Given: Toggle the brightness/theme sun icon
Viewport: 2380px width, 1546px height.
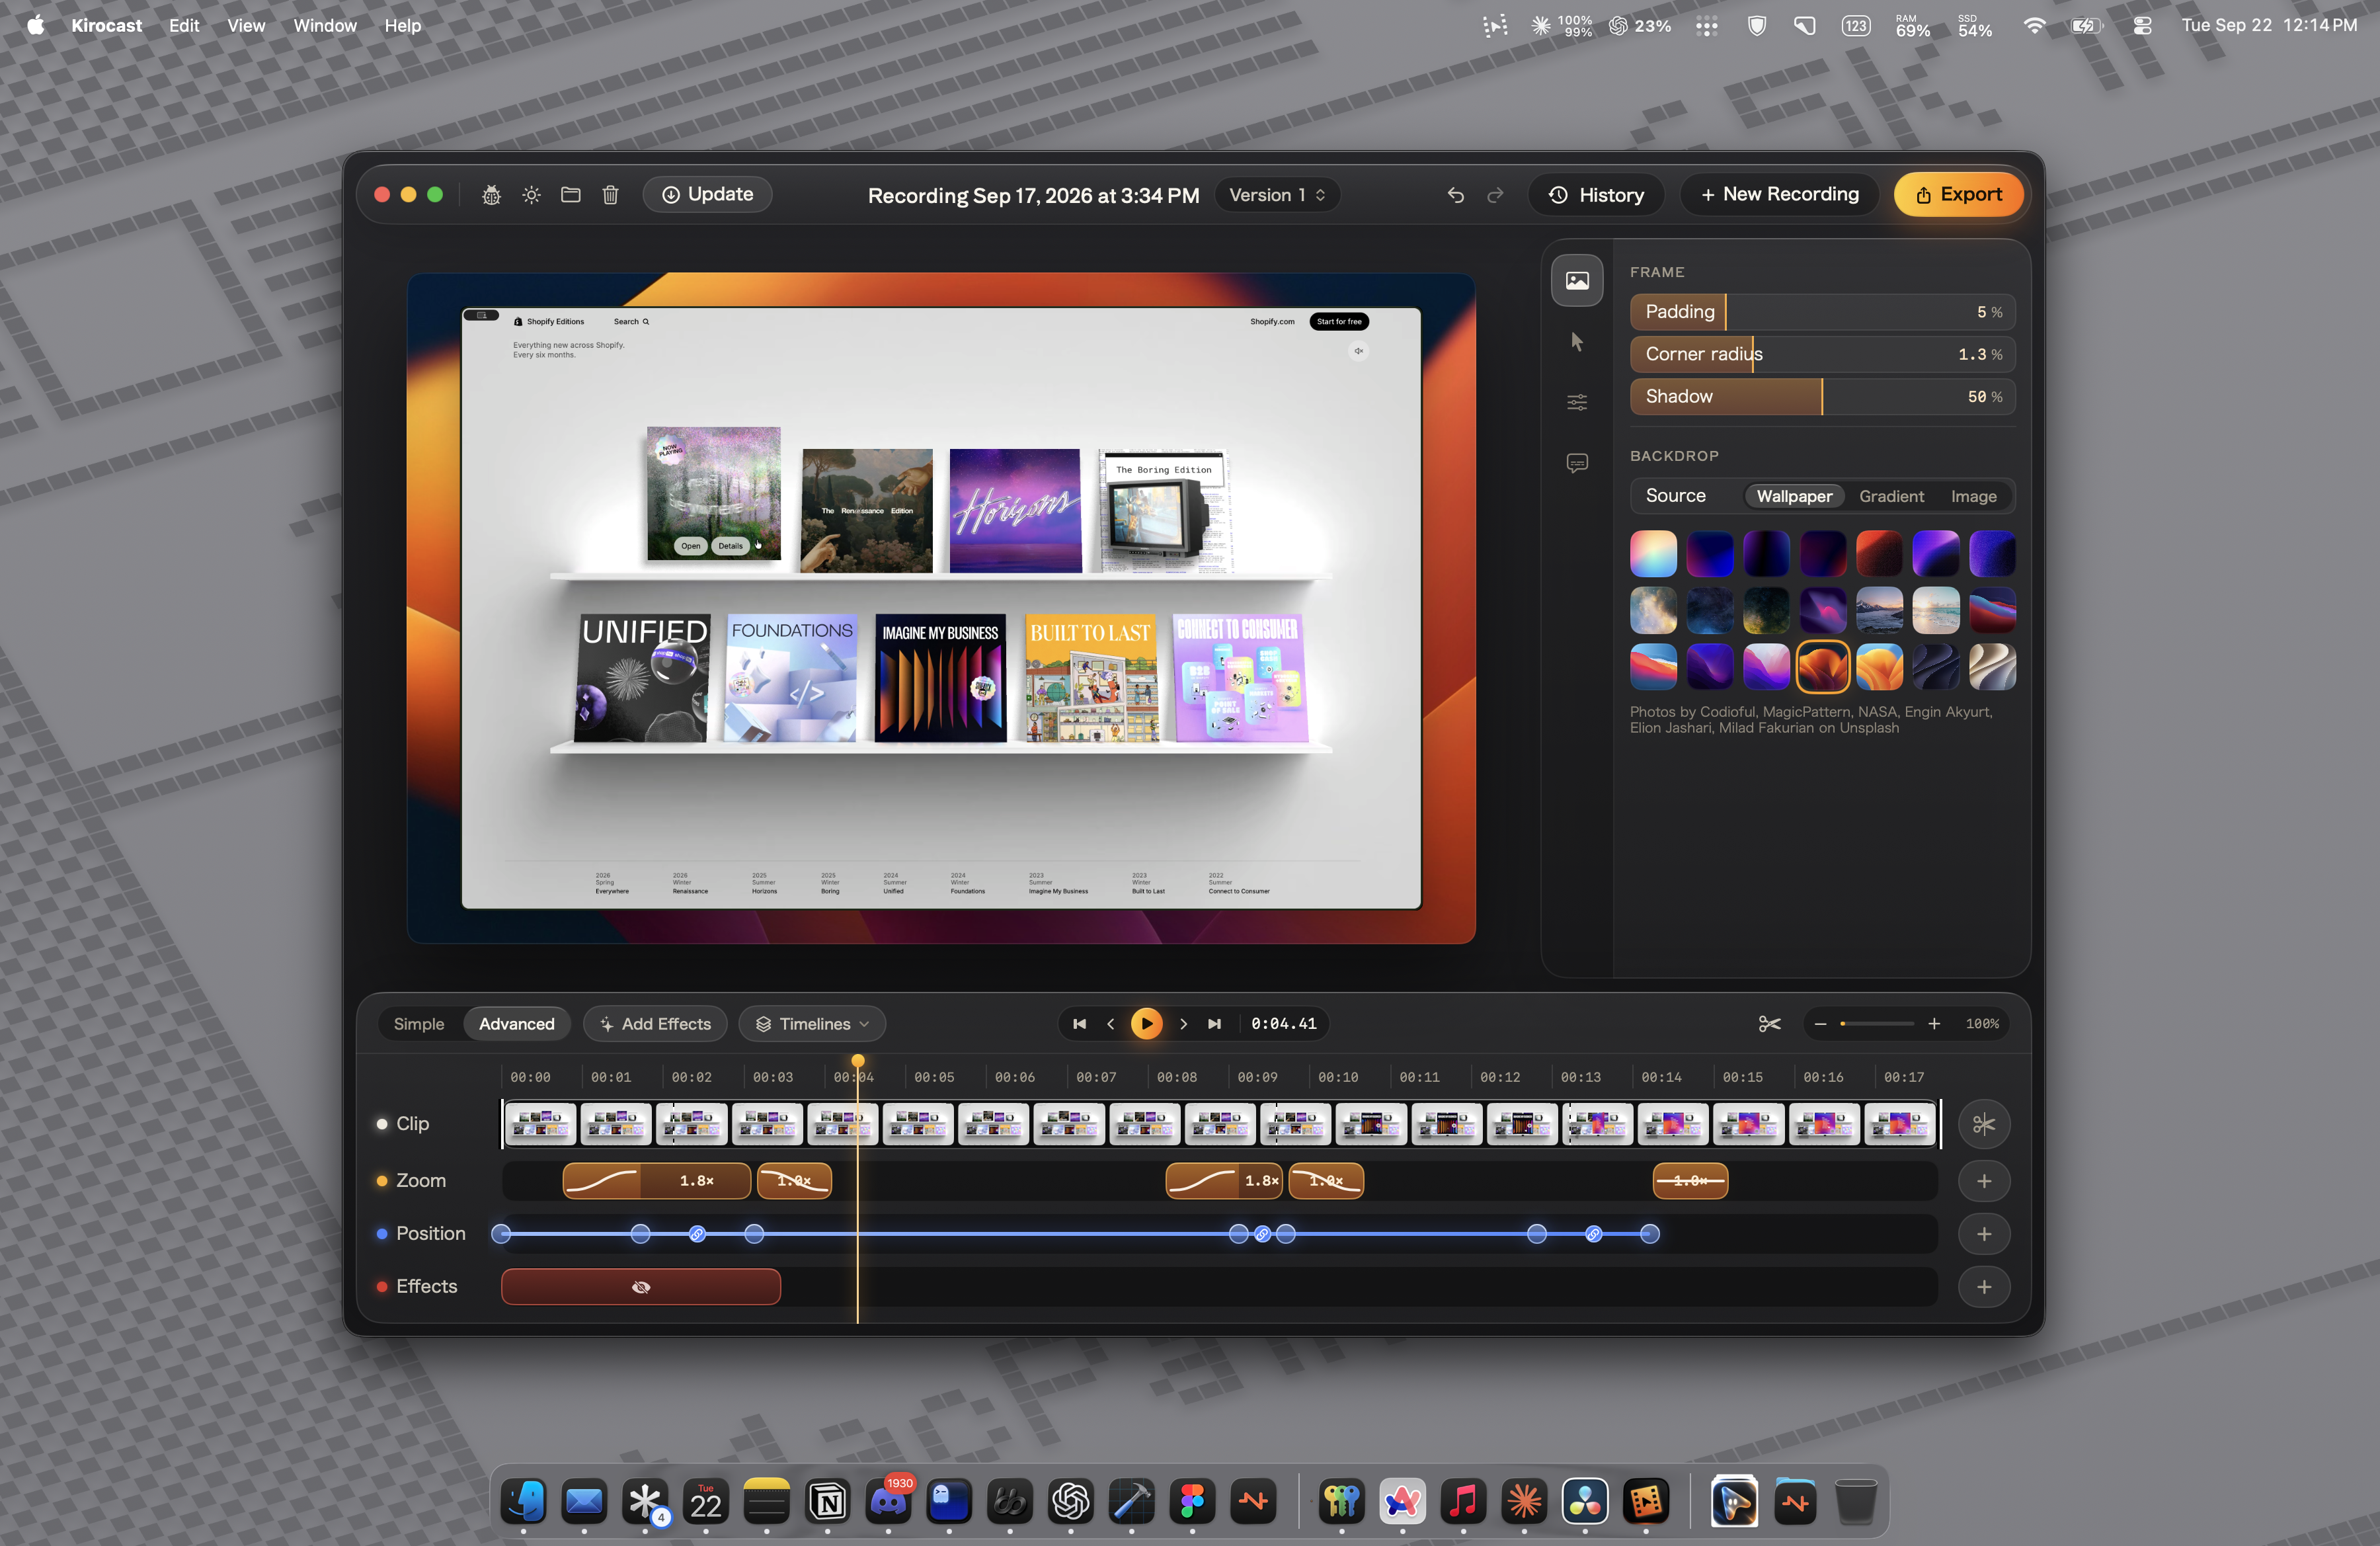Looking at the screenshot, I should [x=531, y=195].
